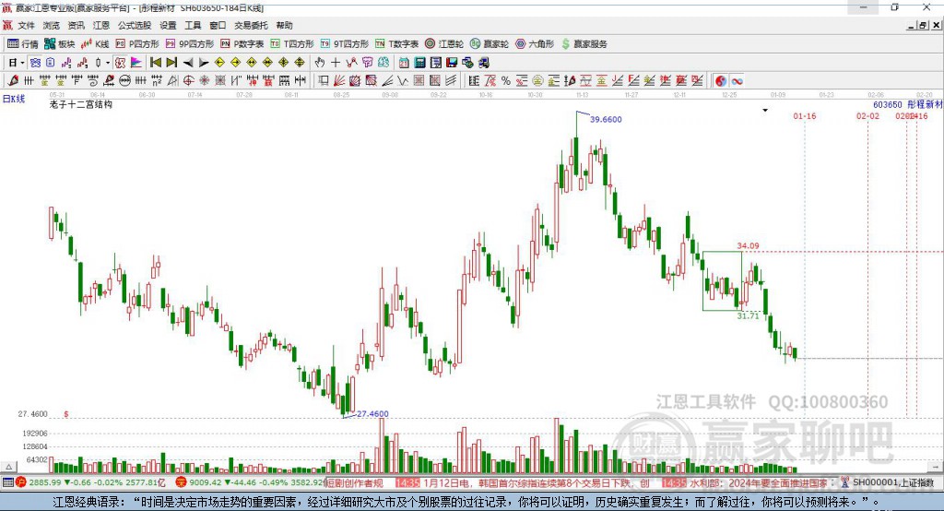Select the angle triangle measurement tool
This screenshot has width=944, height=511.
[172, 81]
